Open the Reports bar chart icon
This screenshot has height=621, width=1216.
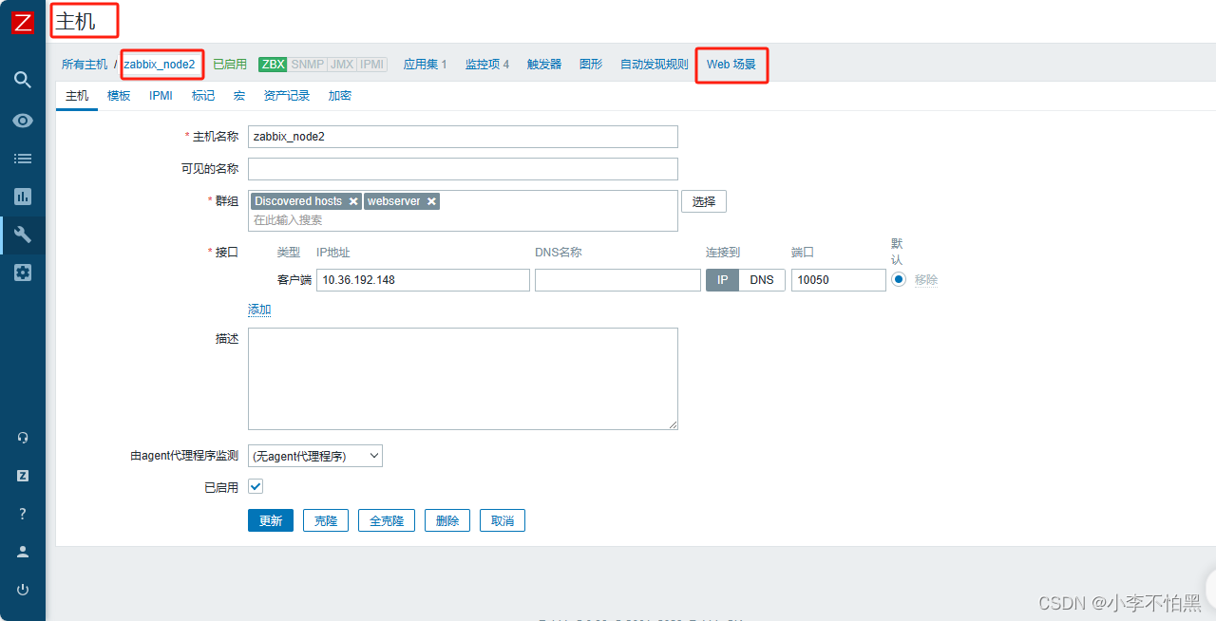(23, 197)
